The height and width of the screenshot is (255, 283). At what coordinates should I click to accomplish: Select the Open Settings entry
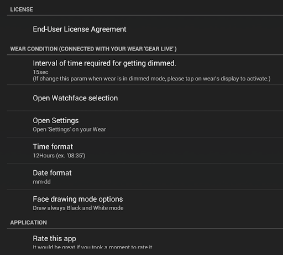pos(145,124)
